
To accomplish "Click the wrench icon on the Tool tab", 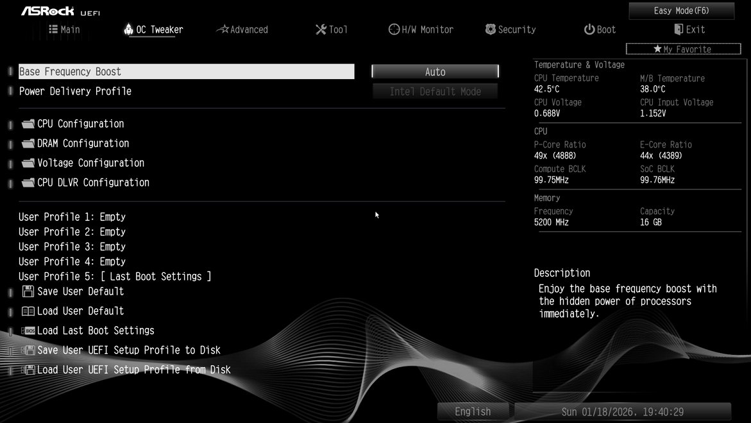I will (321, 29).
